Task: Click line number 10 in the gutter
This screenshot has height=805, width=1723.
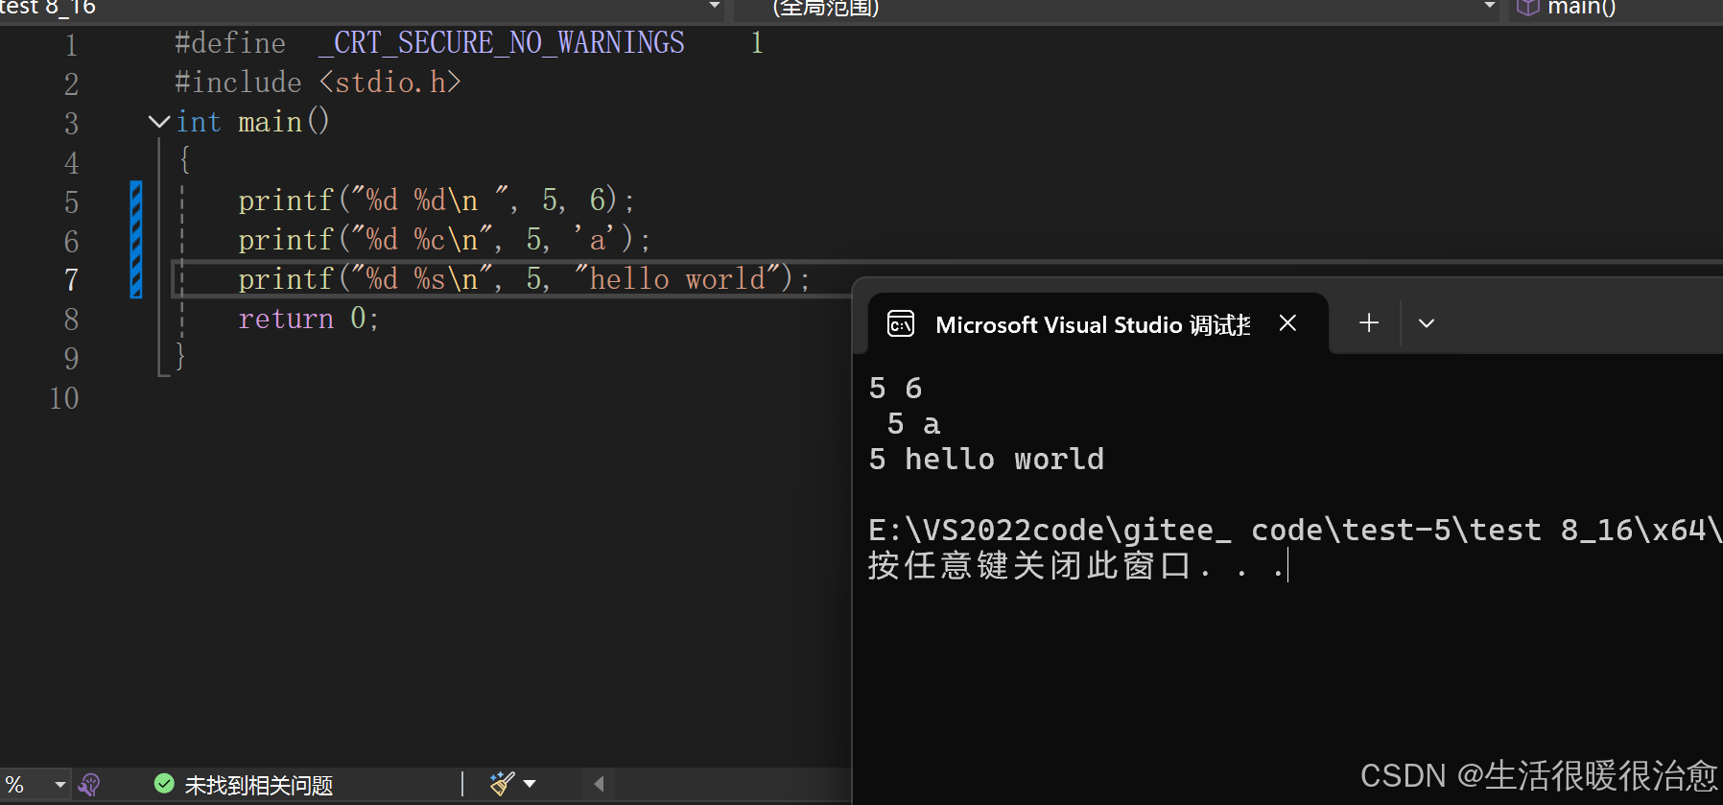Action: [x=64, y=398]
